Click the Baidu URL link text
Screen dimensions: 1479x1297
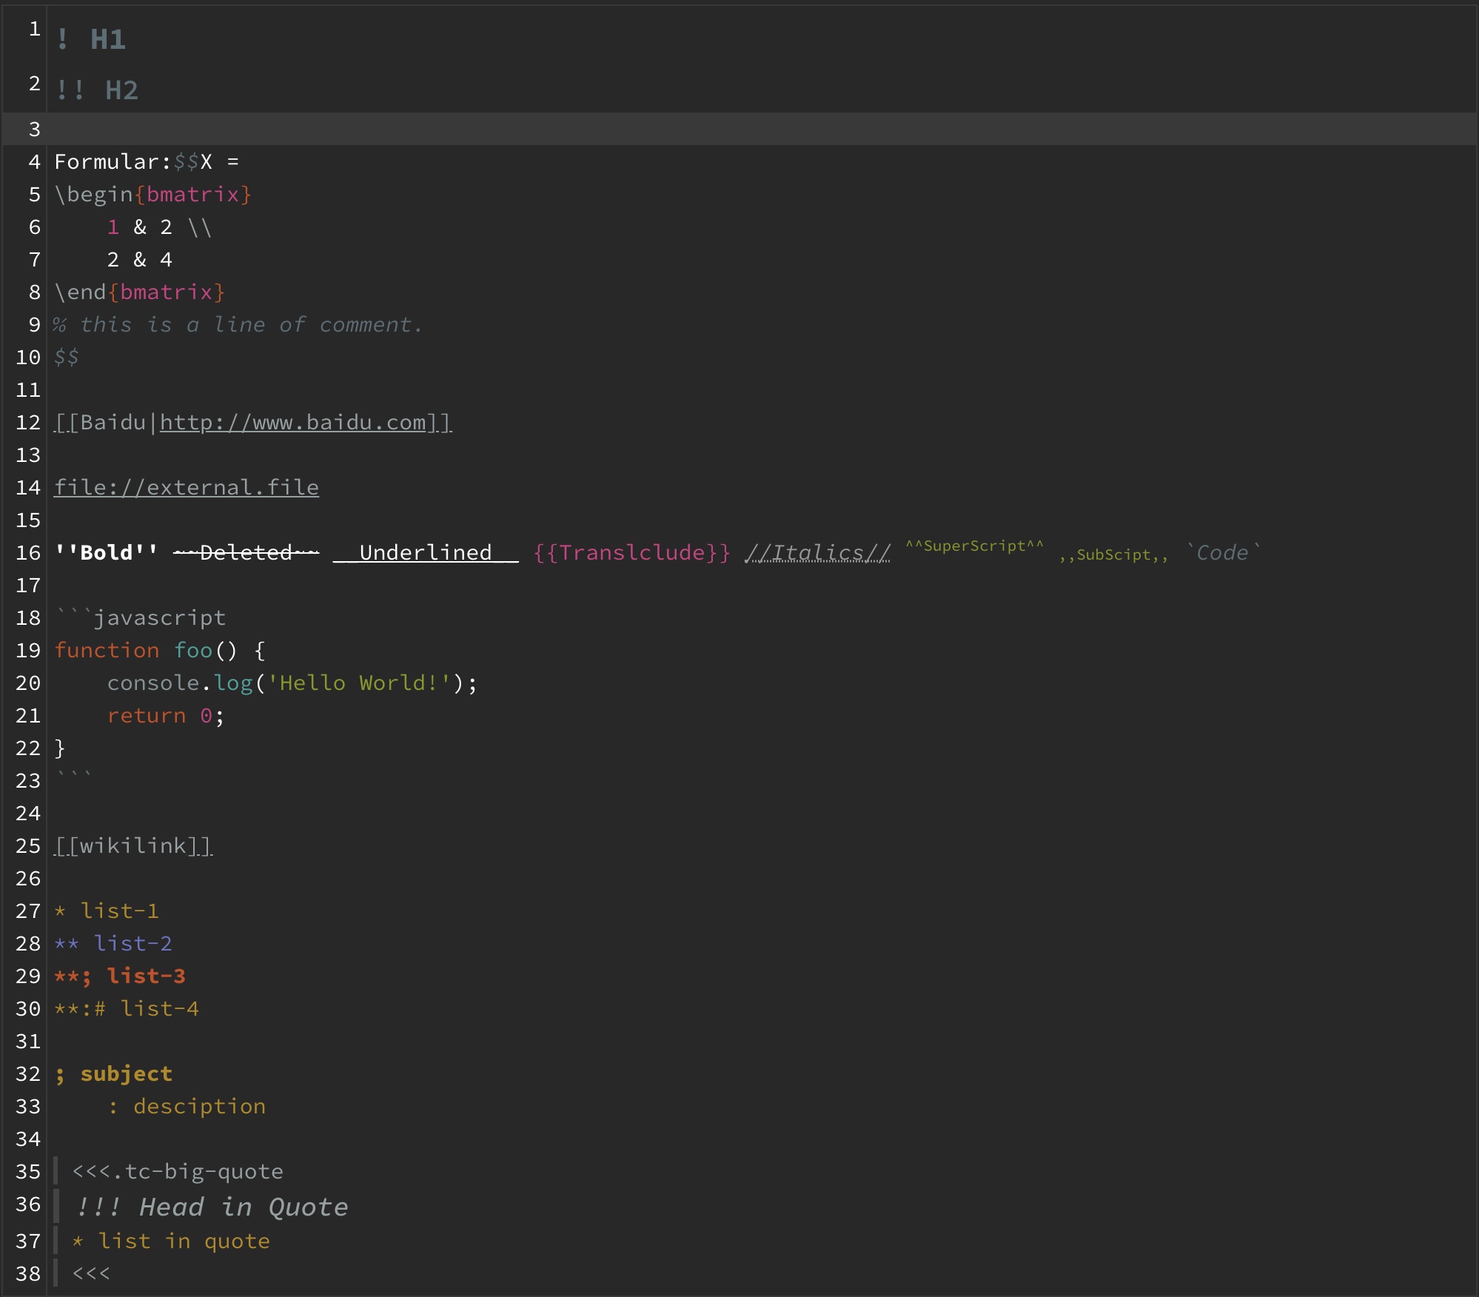click(x=292, y=423)
